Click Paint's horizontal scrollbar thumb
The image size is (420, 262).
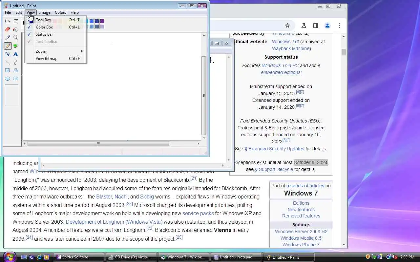[x=98, y=143]
